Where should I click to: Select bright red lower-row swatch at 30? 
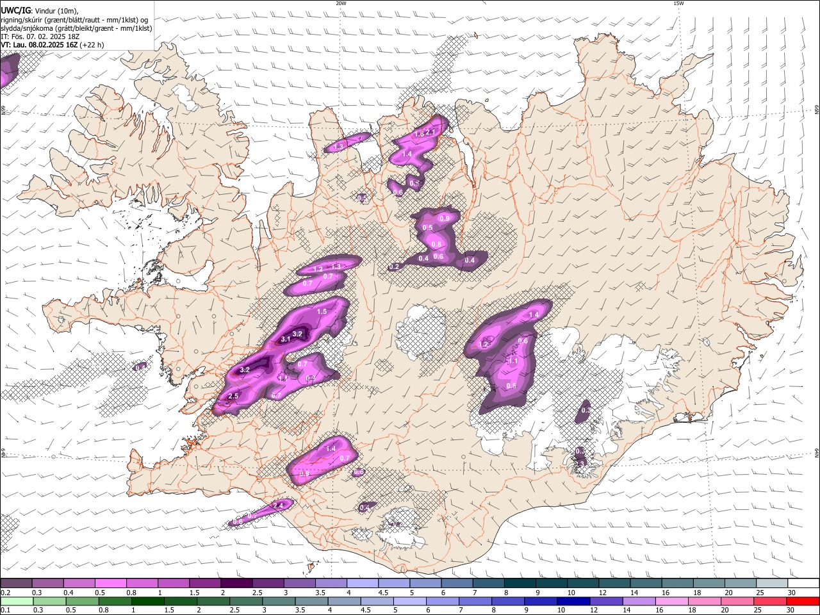pos(803,601)
